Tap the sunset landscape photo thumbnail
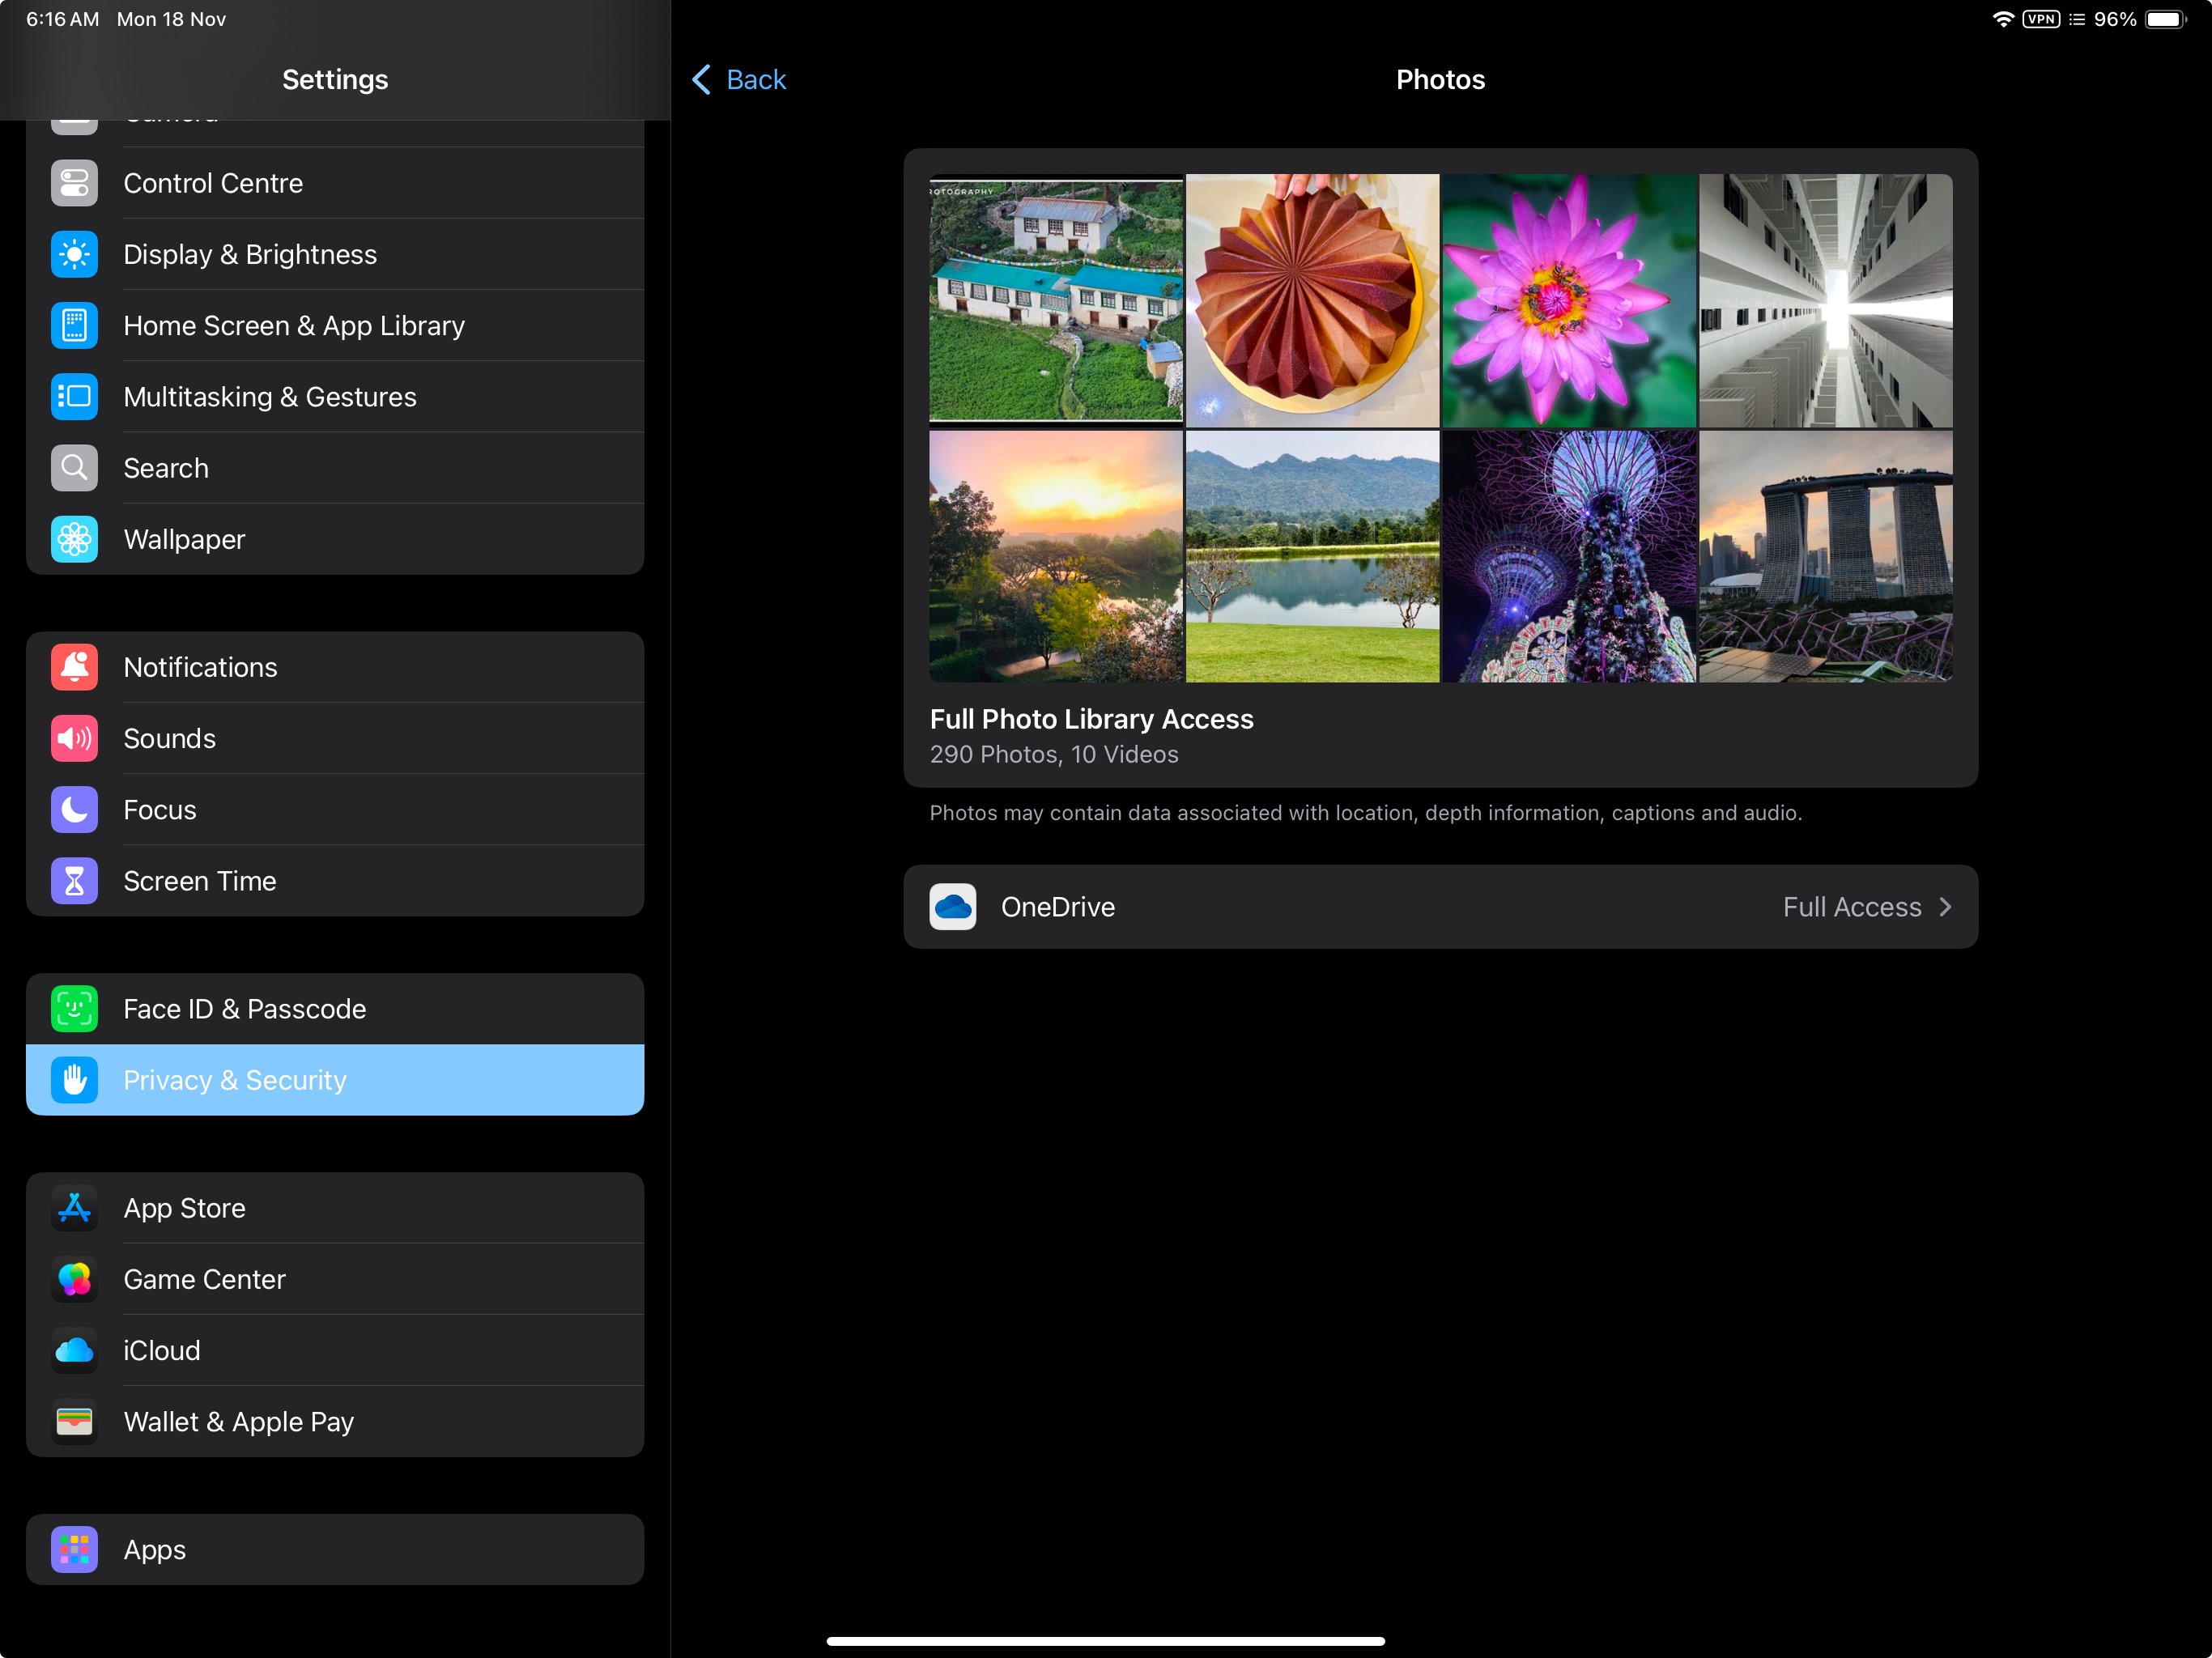 [x=1056, y=556]
